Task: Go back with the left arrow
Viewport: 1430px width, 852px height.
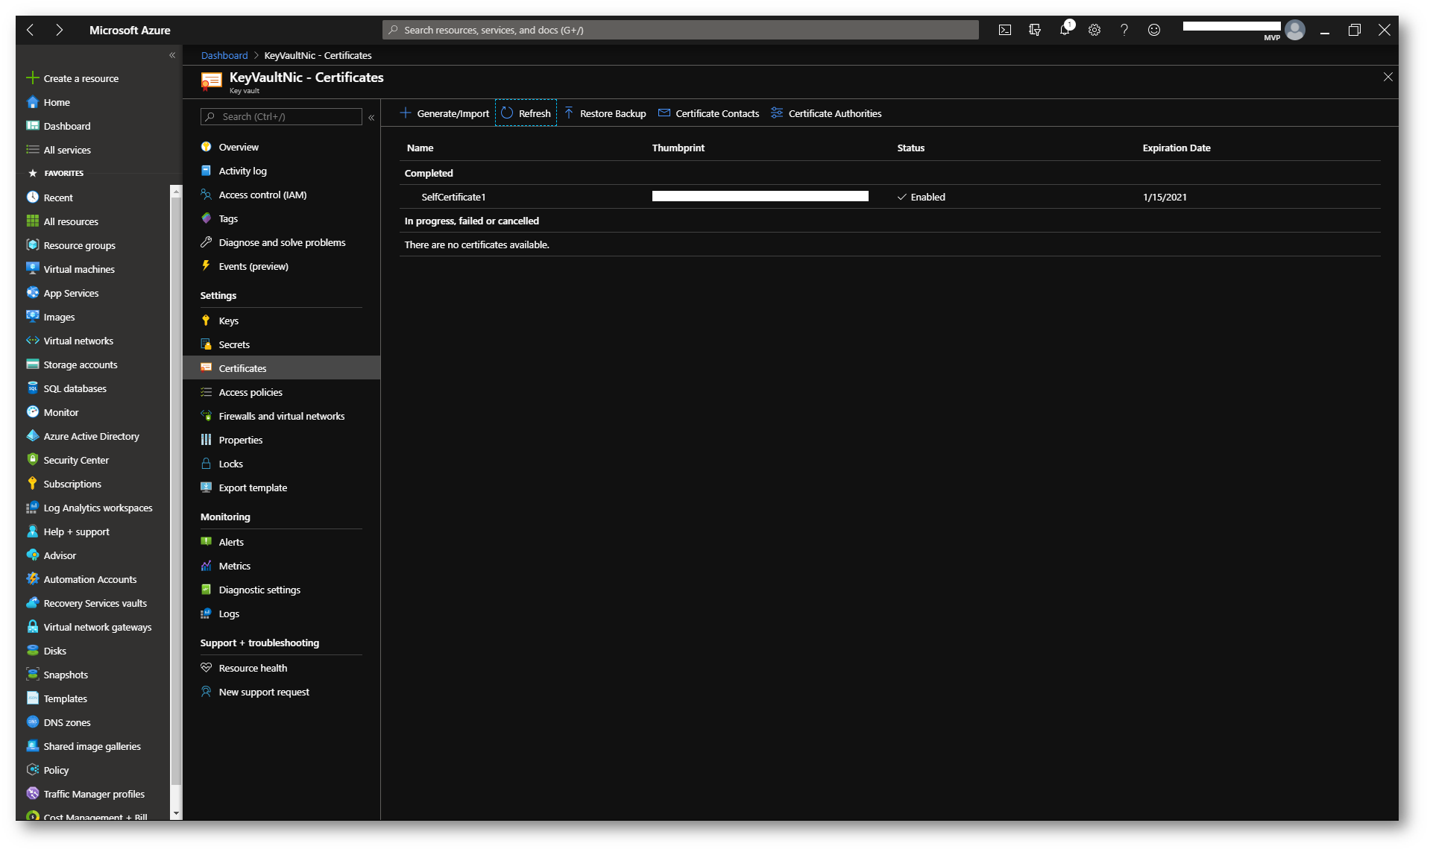Action: (31, 30)
